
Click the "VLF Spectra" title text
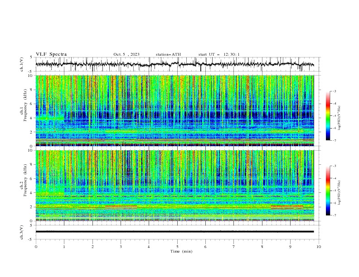(x=51, y=54)
